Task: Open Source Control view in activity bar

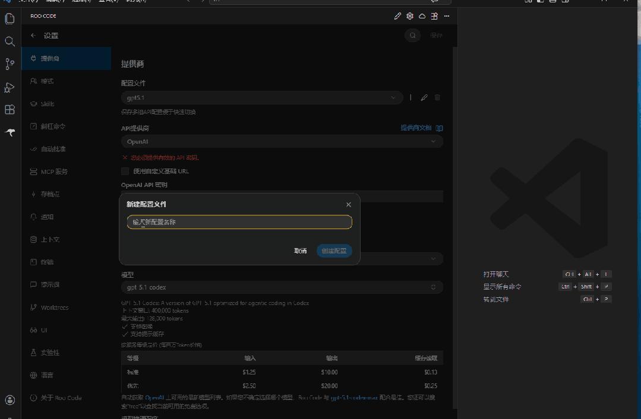Action: tap(10, 64)
